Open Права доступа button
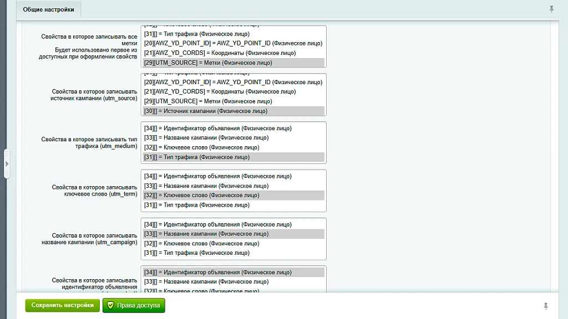The image size is (568, 319). click(134, 305)
